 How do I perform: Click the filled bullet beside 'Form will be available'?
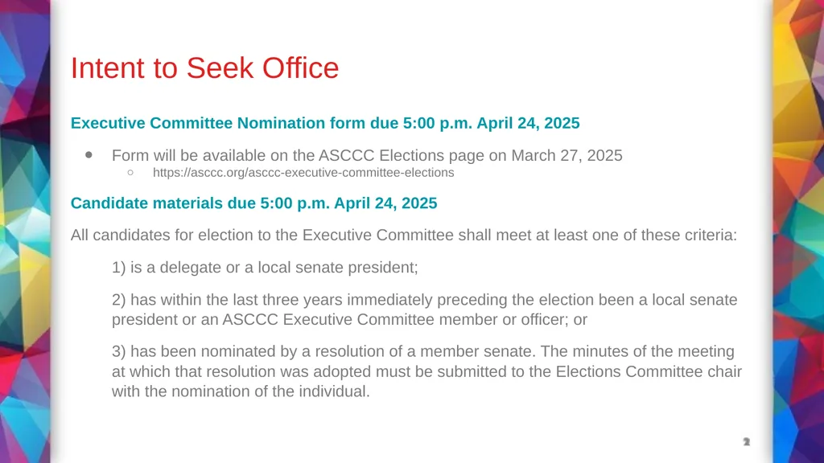(89, 155)
